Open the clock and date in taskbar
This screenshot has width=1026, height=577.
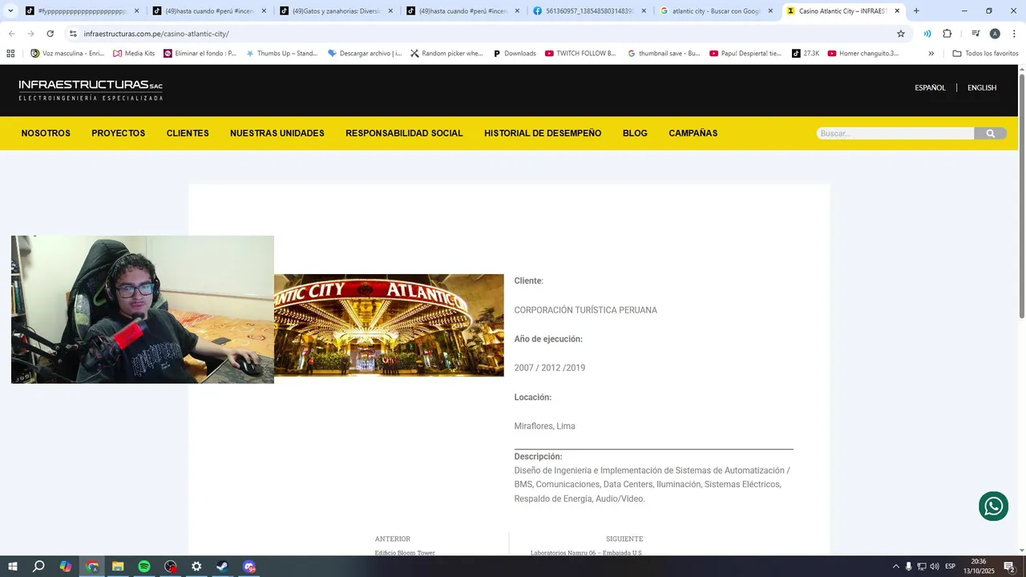coord(979,567)
